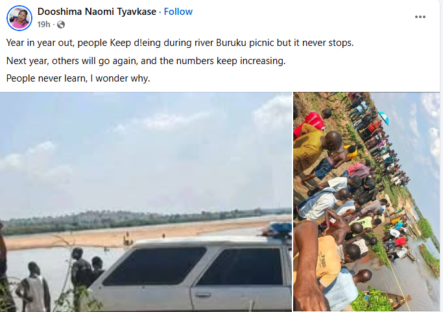Open the river and SUV photo
Screen dimensions: 443x312
(x=146, y=202)
